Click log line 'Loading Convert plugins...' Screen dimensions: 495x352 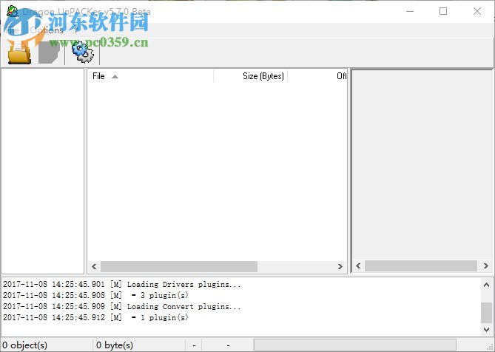click(122, 306)
